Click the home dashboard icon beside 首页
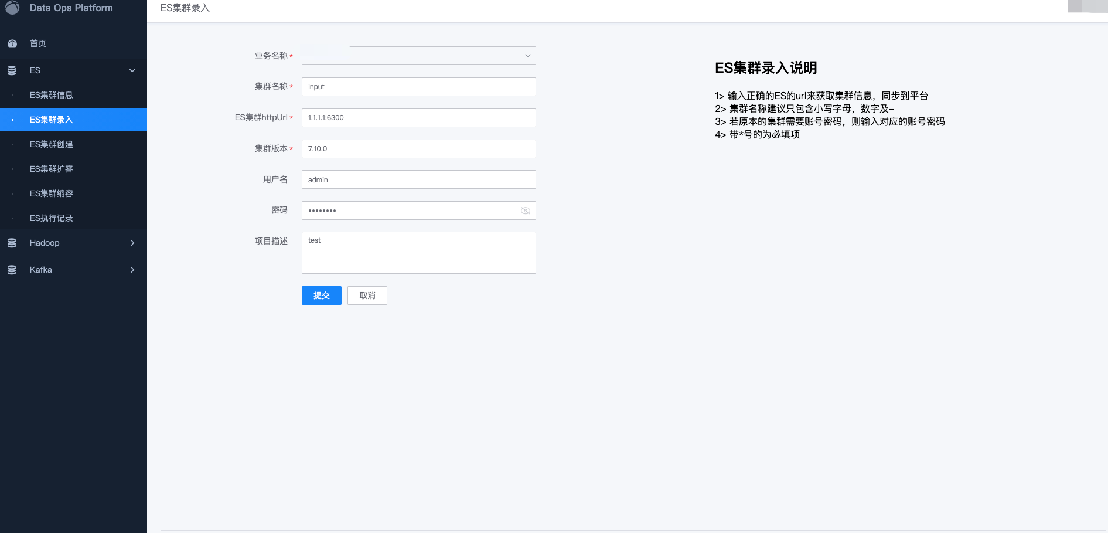This screenshot has height=533, width=1108. pyautogui.click(x=12, y=43)
